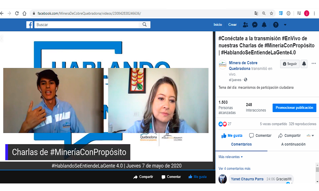Open the help question mark icon
Screen dimensions: 319x191
tap(276, 25)
